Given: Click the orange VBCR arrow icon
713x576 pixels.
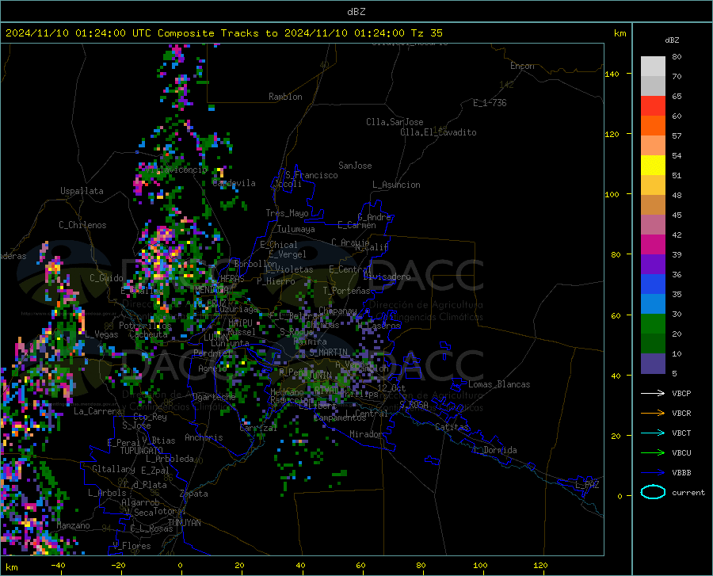Looking at the screenshot, I should pyautogui.click(x=653, y=414).
